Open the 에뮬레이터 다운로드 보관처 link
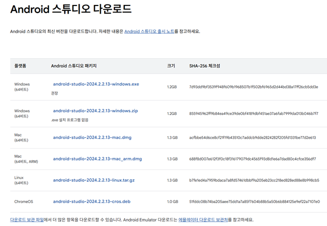327x226 pixels. [203, 220]
